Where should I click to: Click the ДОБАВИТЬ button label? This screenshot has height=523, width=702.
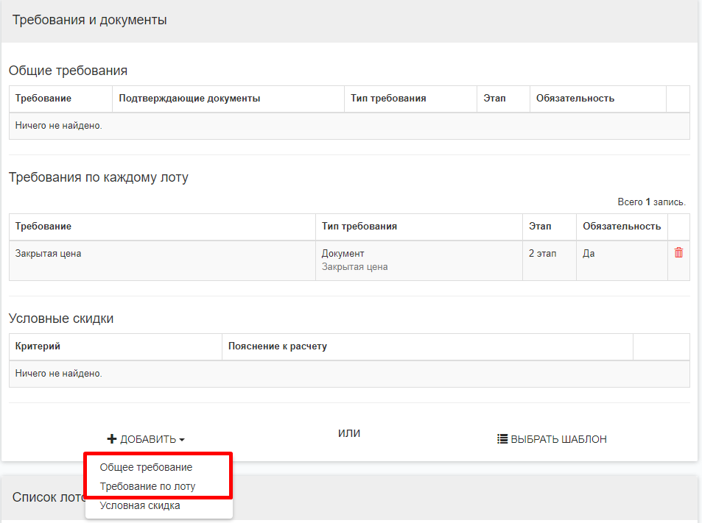[148, 439]
